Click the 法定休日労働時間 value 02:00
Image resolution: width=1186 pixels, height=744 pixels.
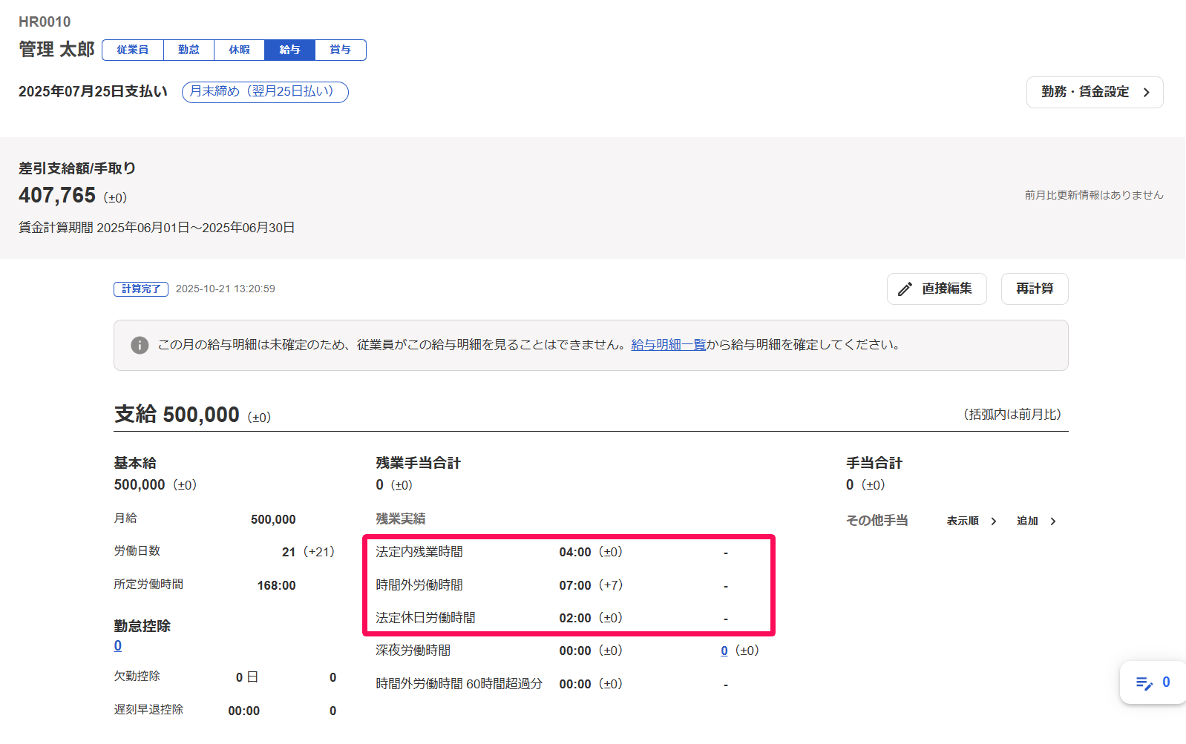tap(575, 618)
